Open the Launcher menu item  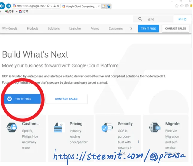[x=75, y=29]
